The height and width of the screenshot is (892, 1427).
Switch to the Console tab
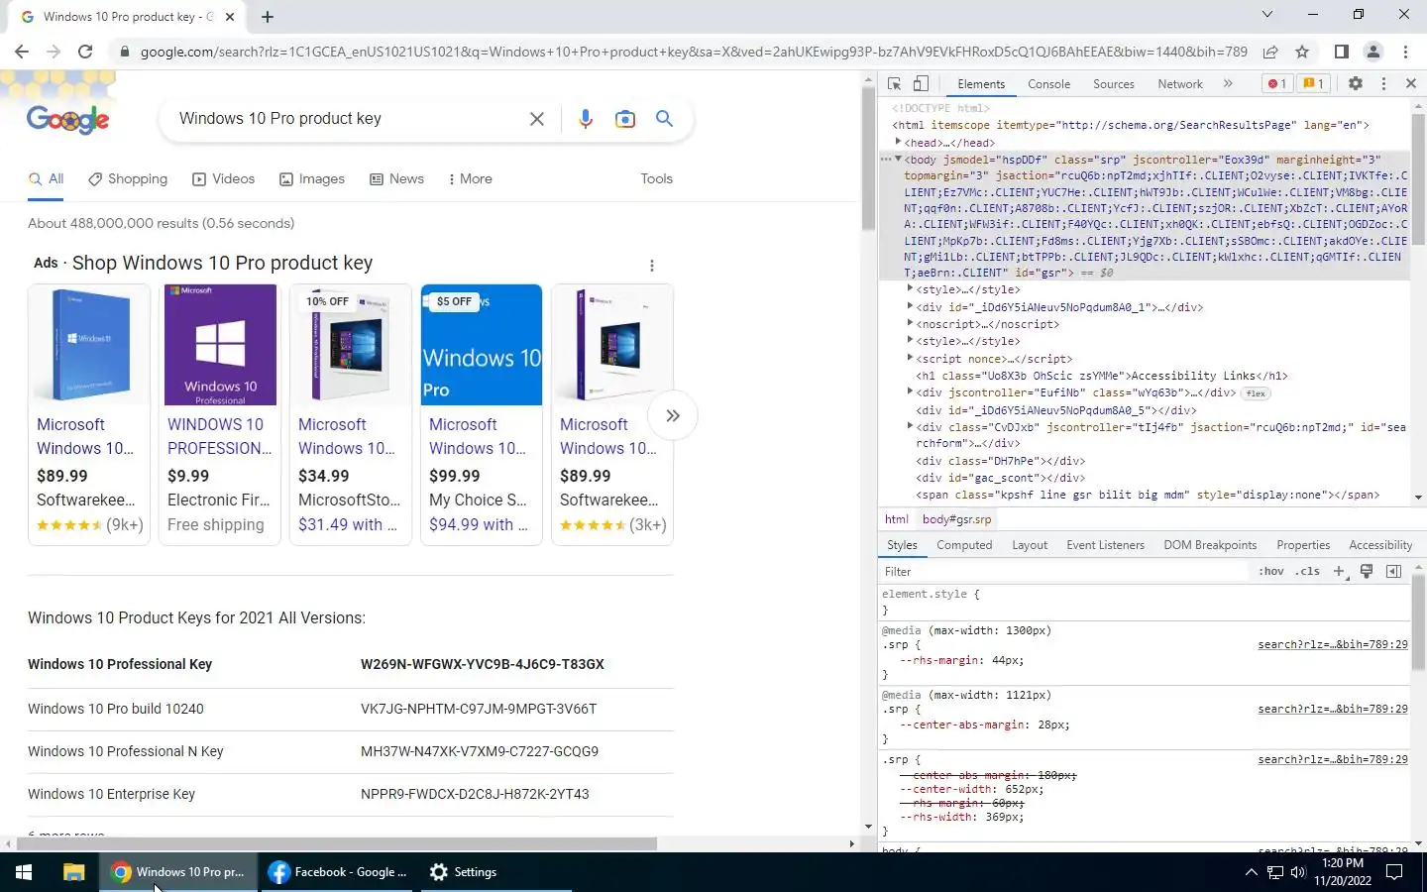pyautogui.click(x=1048, y=84)
